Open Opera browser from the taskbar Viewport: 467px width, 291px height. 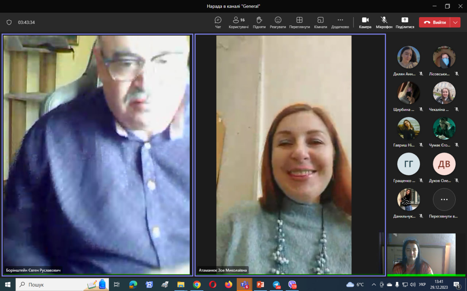[213, 284]
